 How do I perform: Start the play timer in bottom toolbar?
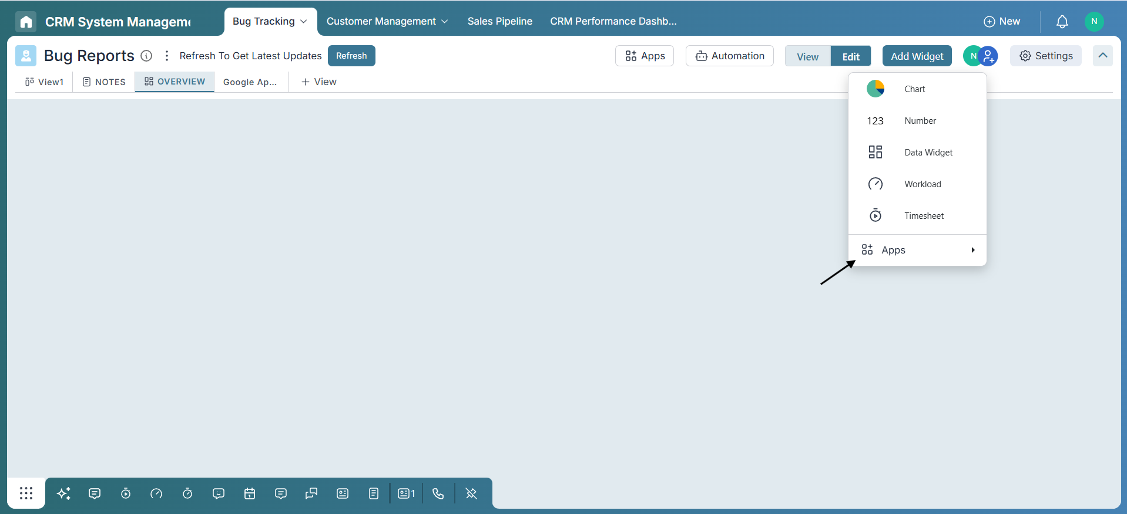click(126, 493)
